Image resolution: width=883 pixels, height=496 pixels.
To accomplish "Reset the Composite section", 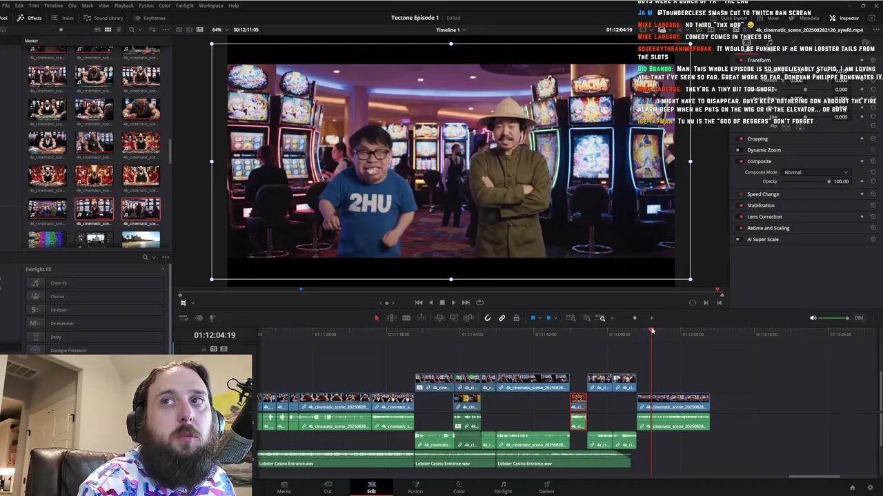I will coord(873,161).
